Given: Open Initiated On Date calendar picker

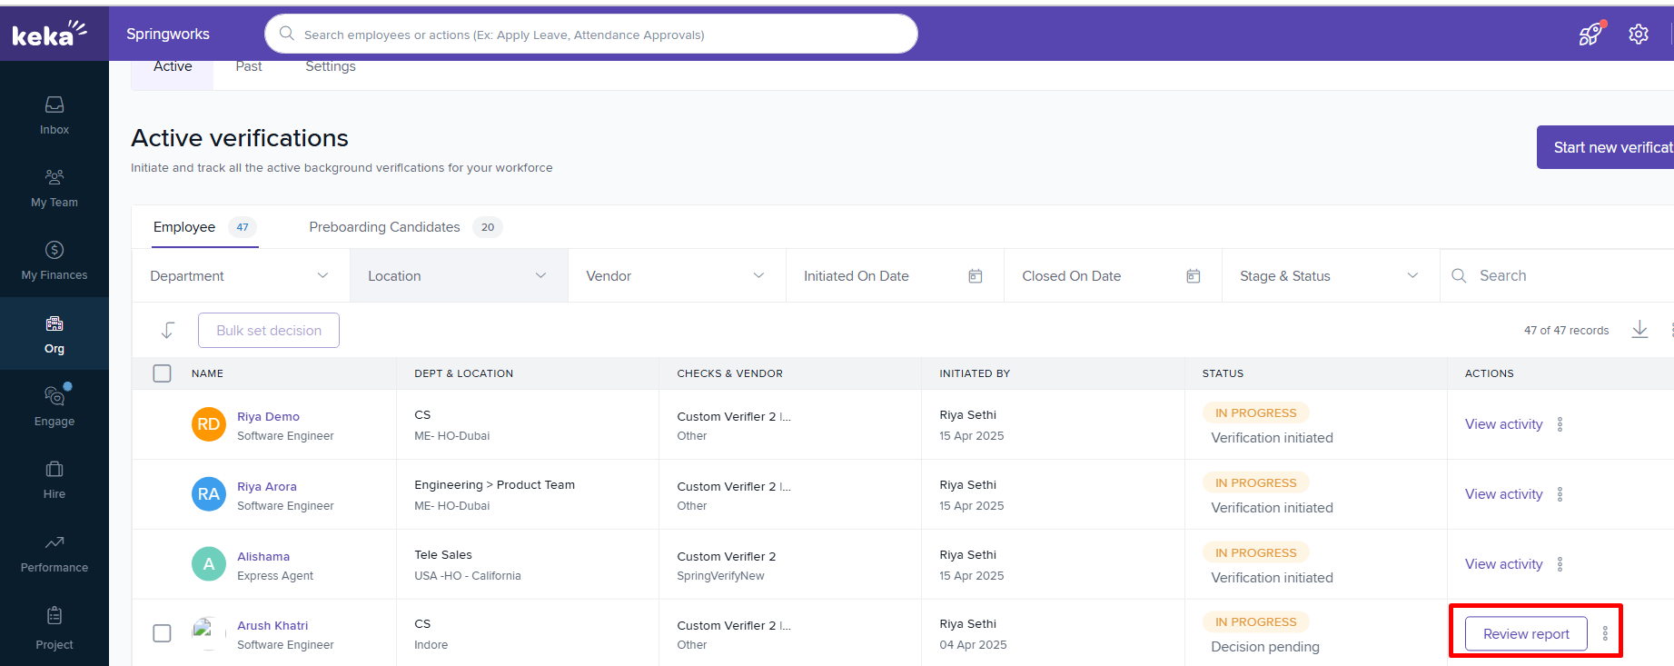Looking at the screenshot, I should (975, 276).
